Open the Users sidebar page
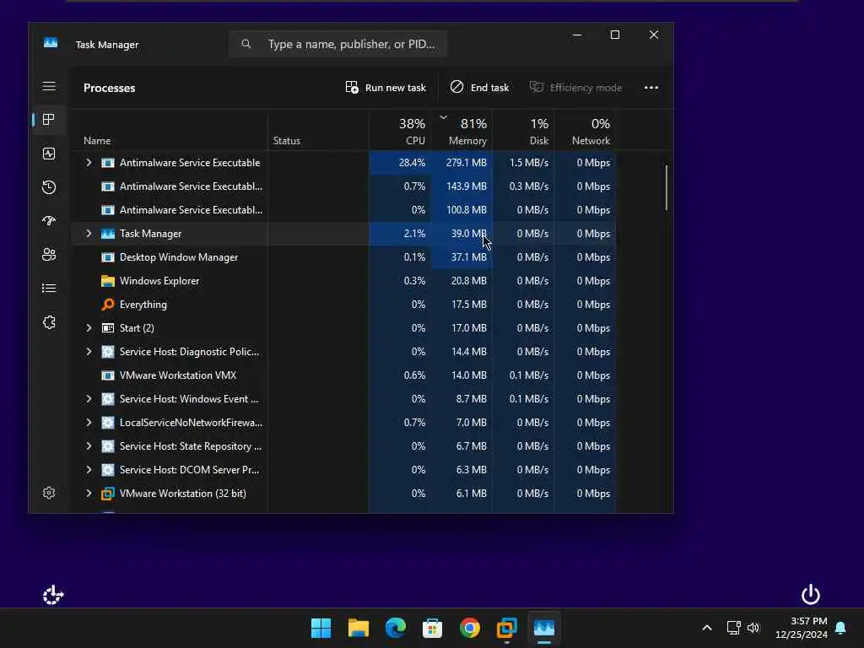This screenshot has height=648, width=864. [49, 255]
